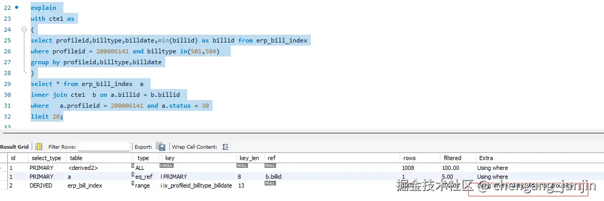Click the filtered column header

[452, 158]
